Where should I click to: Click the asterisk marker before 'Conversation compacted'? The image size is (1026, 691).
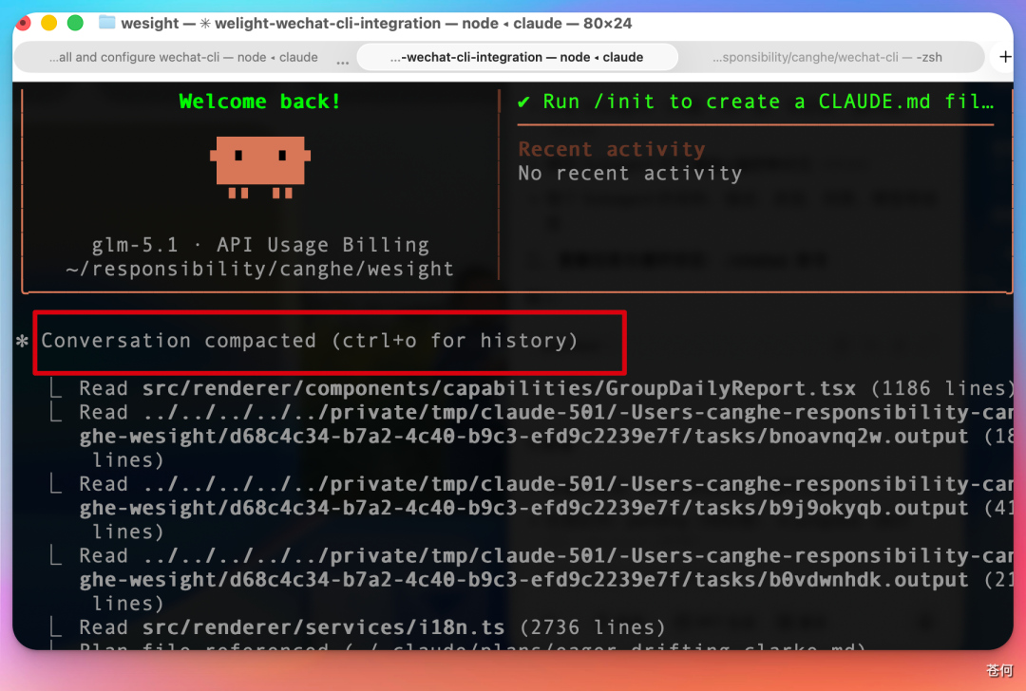pyautogui.click(x=22, y=341)
